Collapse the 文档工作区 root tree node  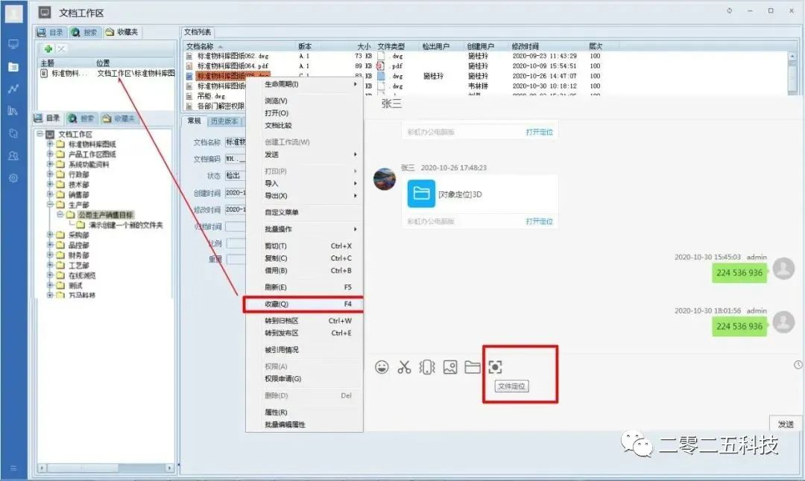(40, 133)
